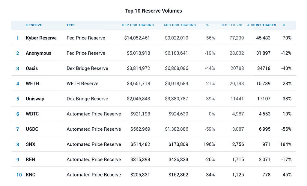Click the 34718 August trades cell
The width and height of the screenshot is (307, 186).
click(264, 68)
